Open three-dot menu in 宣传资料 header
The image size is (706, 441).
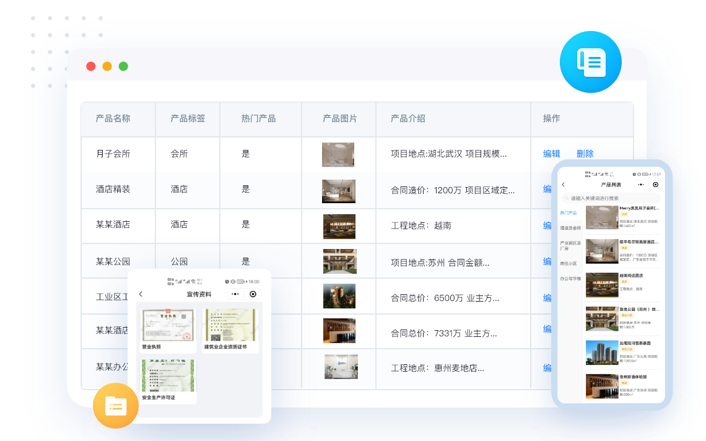(235, 294)
